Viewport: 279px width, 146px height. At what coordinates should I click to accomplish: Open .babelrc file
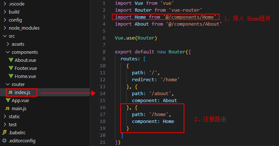pos(17,133)
